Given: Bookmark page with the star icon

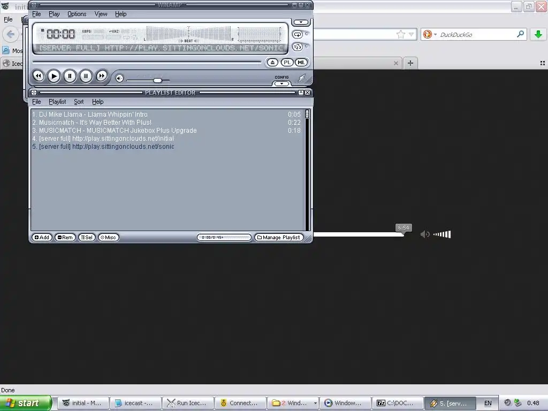Looking at the screenshot, I should pyautogui.click(x=400, y=34).
